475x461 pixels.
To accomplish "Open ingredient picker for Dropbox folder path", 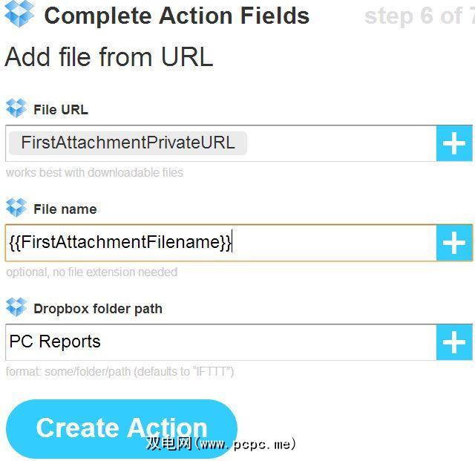I will pos(453,342).
